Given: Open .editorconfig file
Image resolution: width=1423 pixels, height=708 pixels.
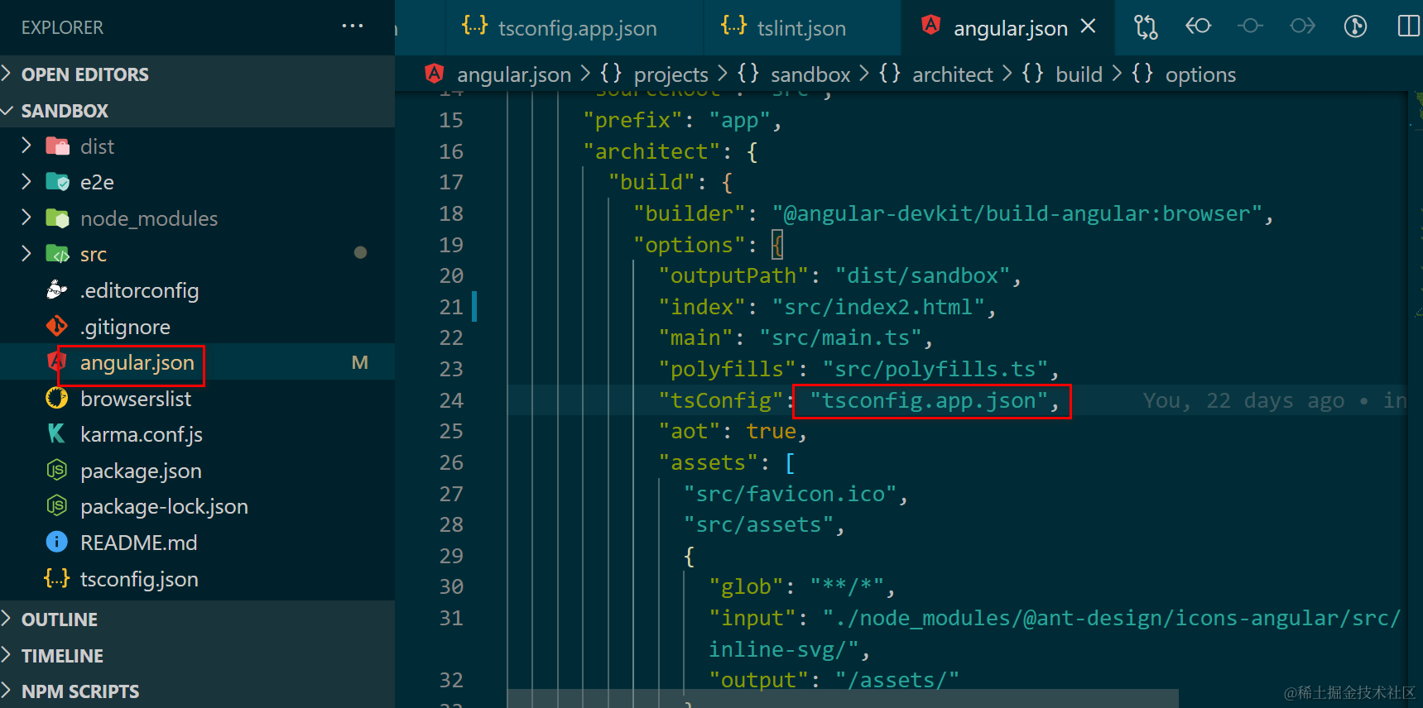Looking at the screenshot, I should (x=197, y=290).
